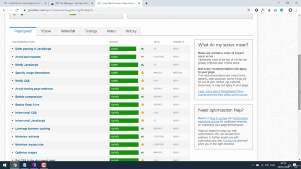Select the Video tab

click(111, 31)
